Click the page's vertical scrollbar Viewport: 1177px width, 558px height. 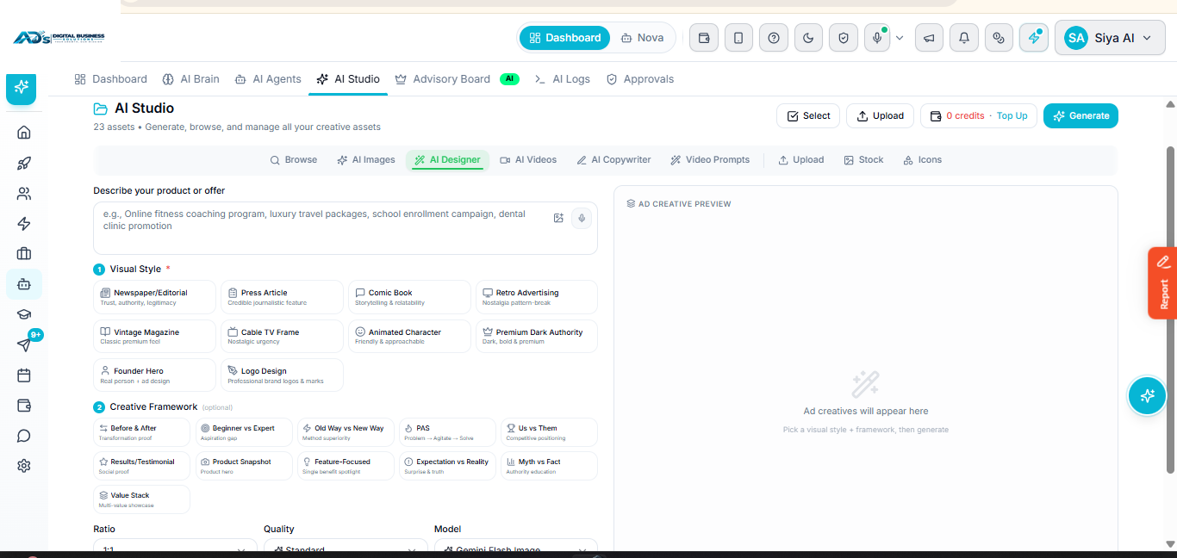[x=1170, y=310]
